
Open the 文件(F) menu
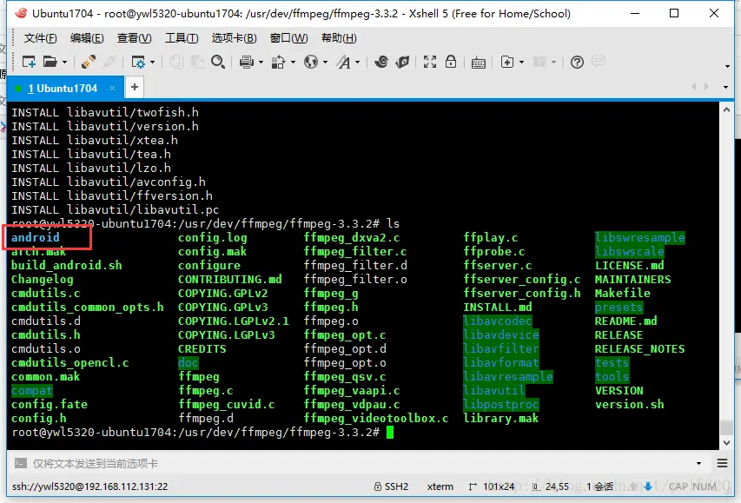pyautogui.click(x=41, y=38)
